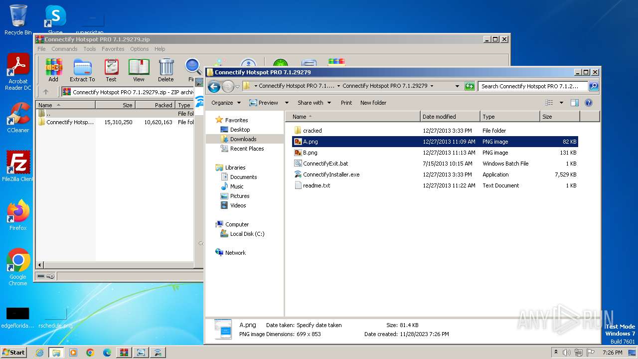Click Microsoft Edge taskbar icon
This screenshot has width=638, height=359.
(107, 353)
